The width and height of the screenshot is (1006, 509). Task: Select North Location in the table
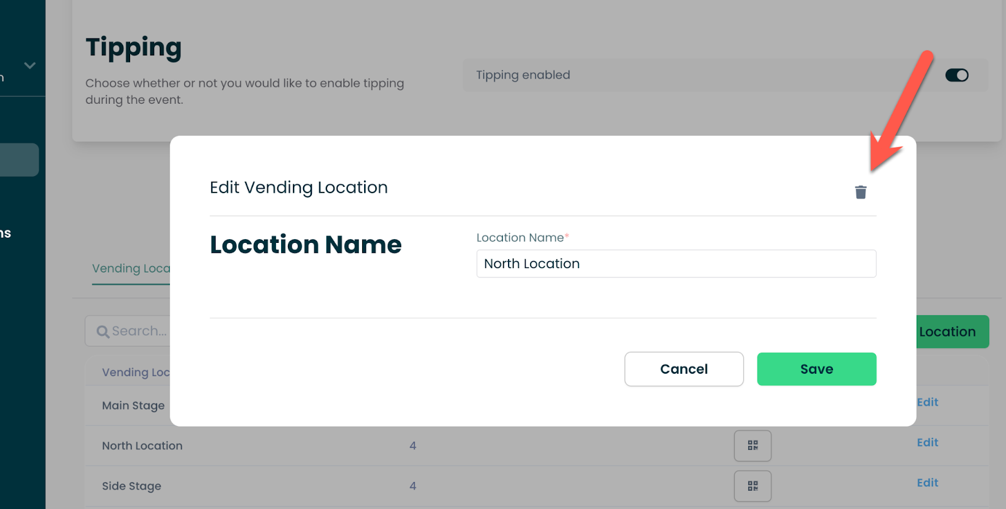point(142,446)
